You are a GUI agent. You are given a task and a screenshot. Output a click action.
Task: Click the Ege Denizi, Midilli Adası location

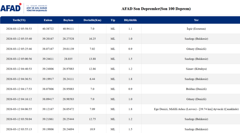196,109
